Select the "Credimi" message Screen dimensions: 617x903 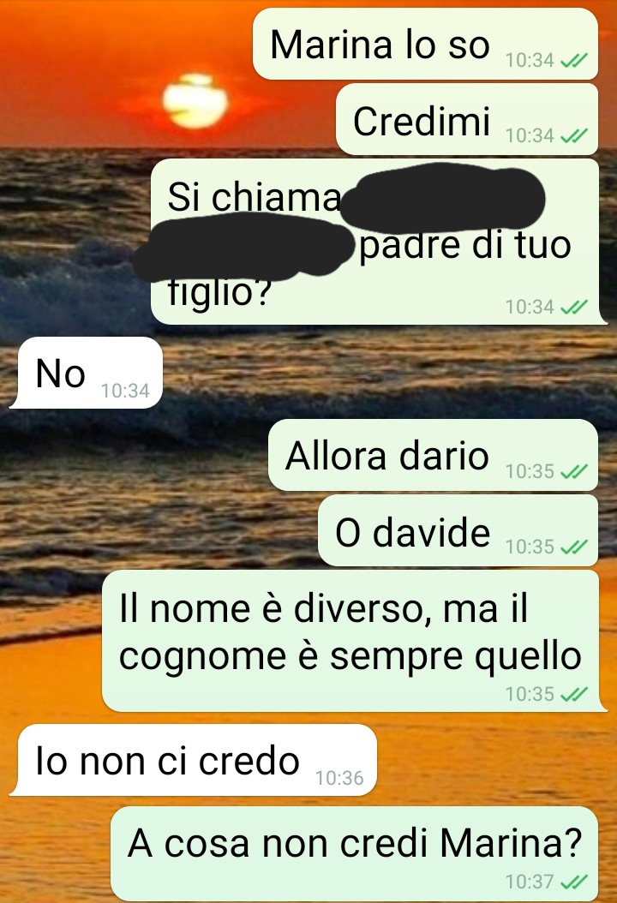click(x=467, y=119)
